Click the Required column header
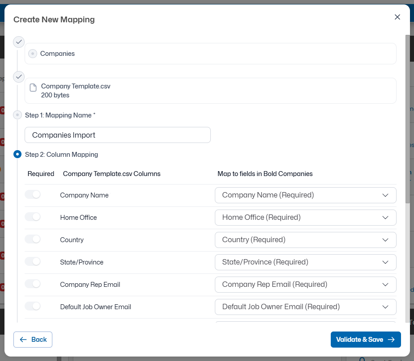Image resolution: width=414 pixels, height=361 pixels. (x=41, y=174)
